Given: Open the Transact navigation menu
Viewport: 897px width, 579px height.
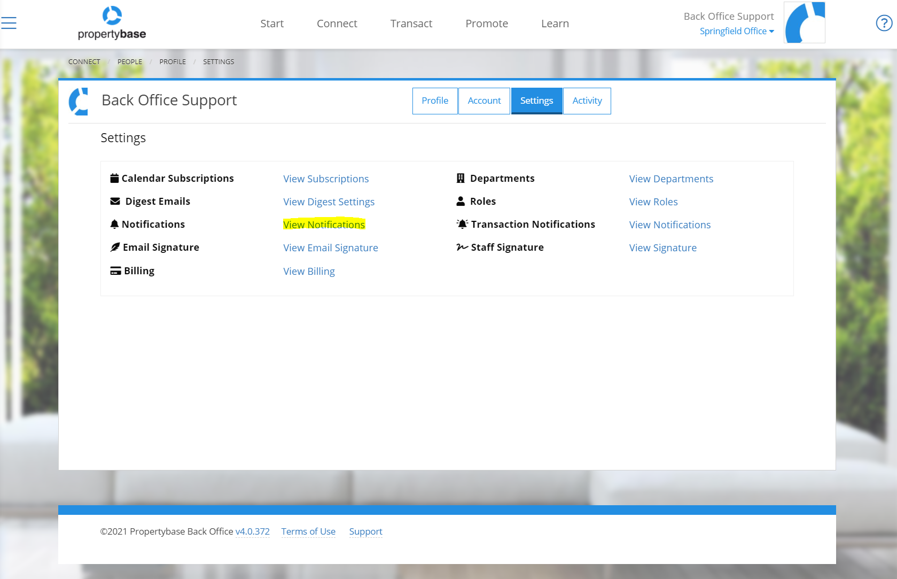Looking at the screenshot, I should click(x=411, y=23).
